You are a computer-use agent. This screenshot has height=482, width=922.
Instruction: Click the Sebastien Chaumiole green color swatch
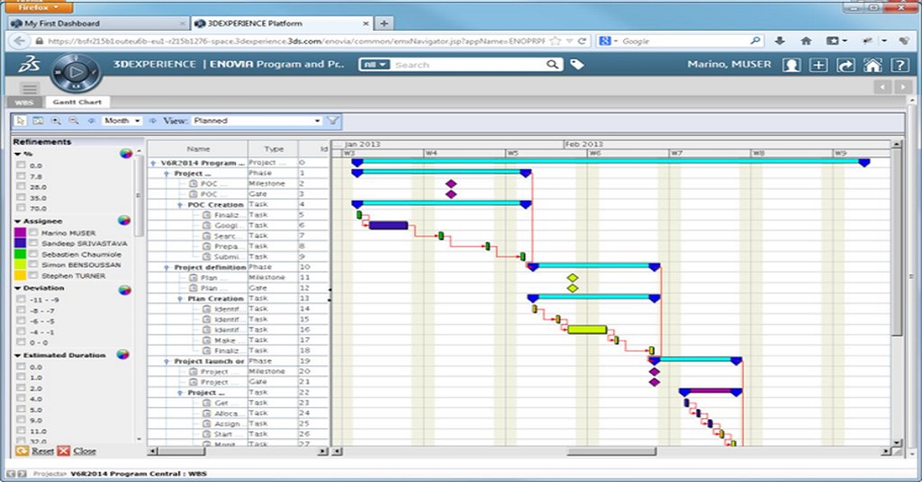click(21, 254)
